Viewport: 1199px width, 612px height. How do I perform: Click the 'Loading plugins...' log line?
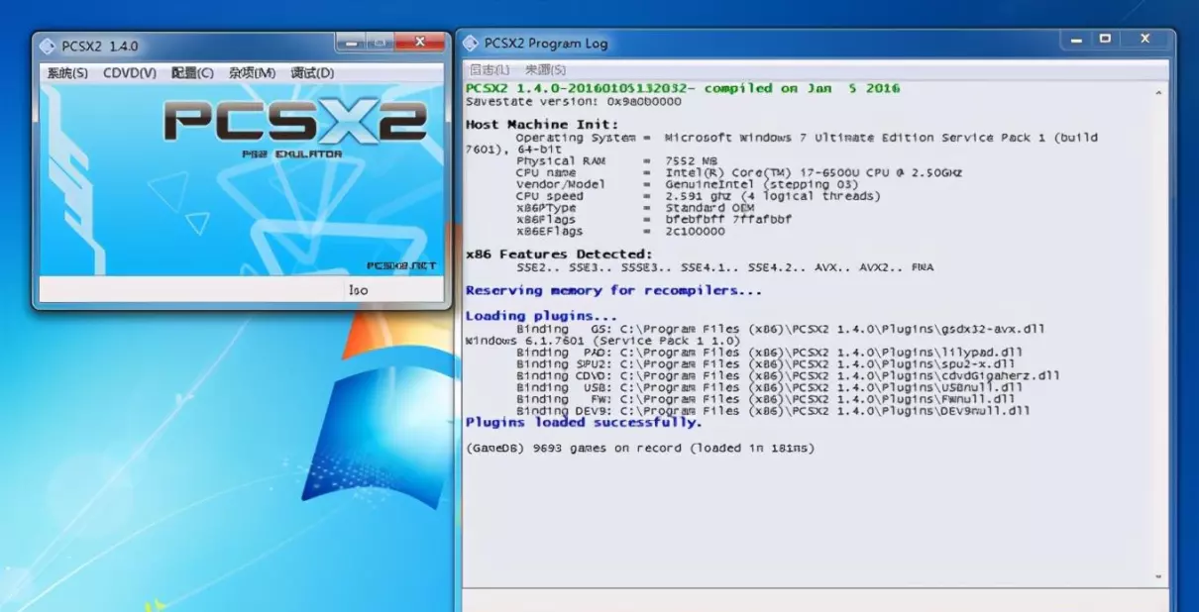[541, 316]
